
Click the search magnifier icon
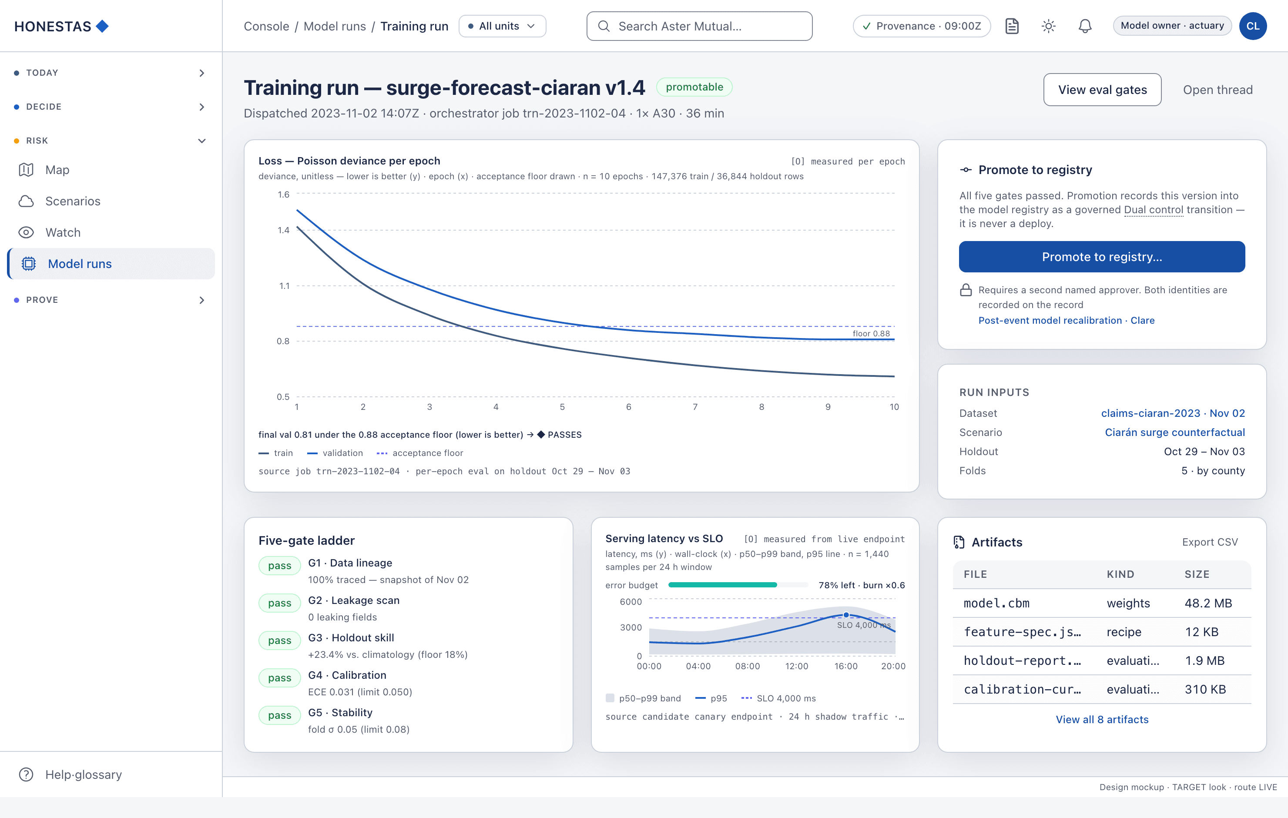[604, 26]
